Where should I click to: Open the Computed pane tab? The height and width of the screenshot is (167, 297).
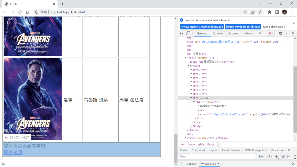[198, 150]
